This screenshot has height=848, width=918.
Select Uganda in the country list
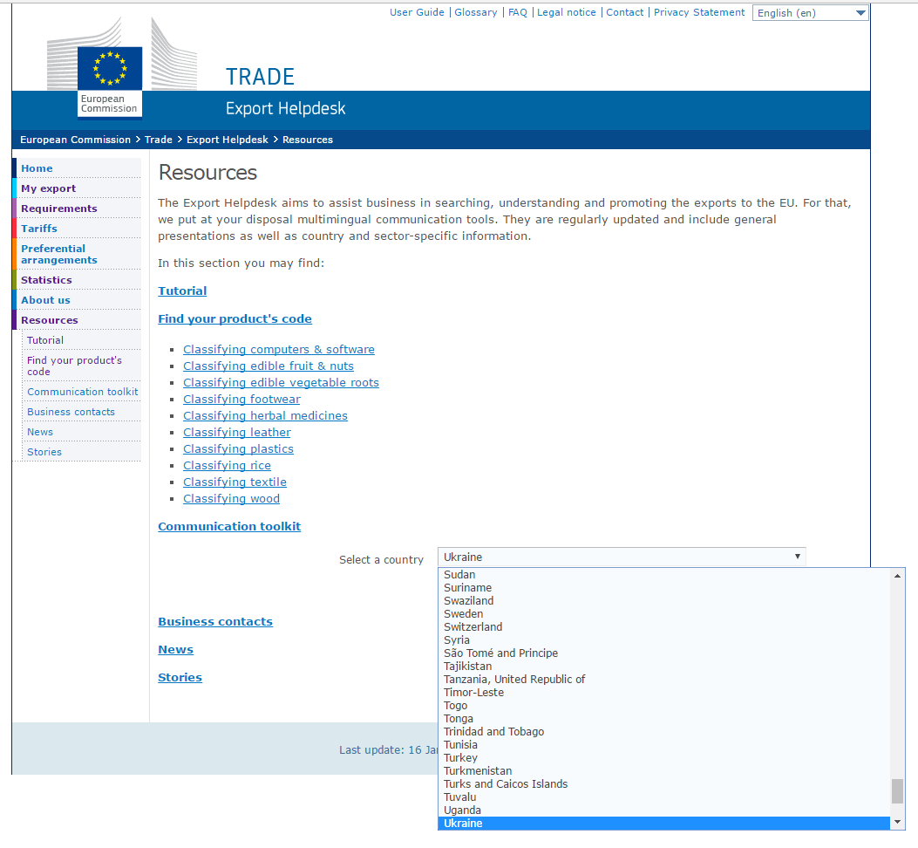click(x=462, y=810)
